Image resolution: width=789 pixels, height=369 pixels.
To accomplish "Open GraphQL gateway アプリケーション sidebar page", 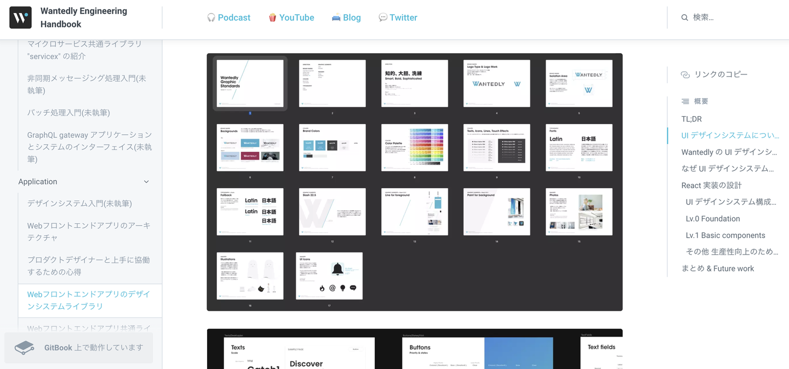I will [x=90, y=147].
